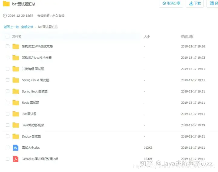Check the box for 并发编程 面试题
218x172 pixels.
point(8,69)
